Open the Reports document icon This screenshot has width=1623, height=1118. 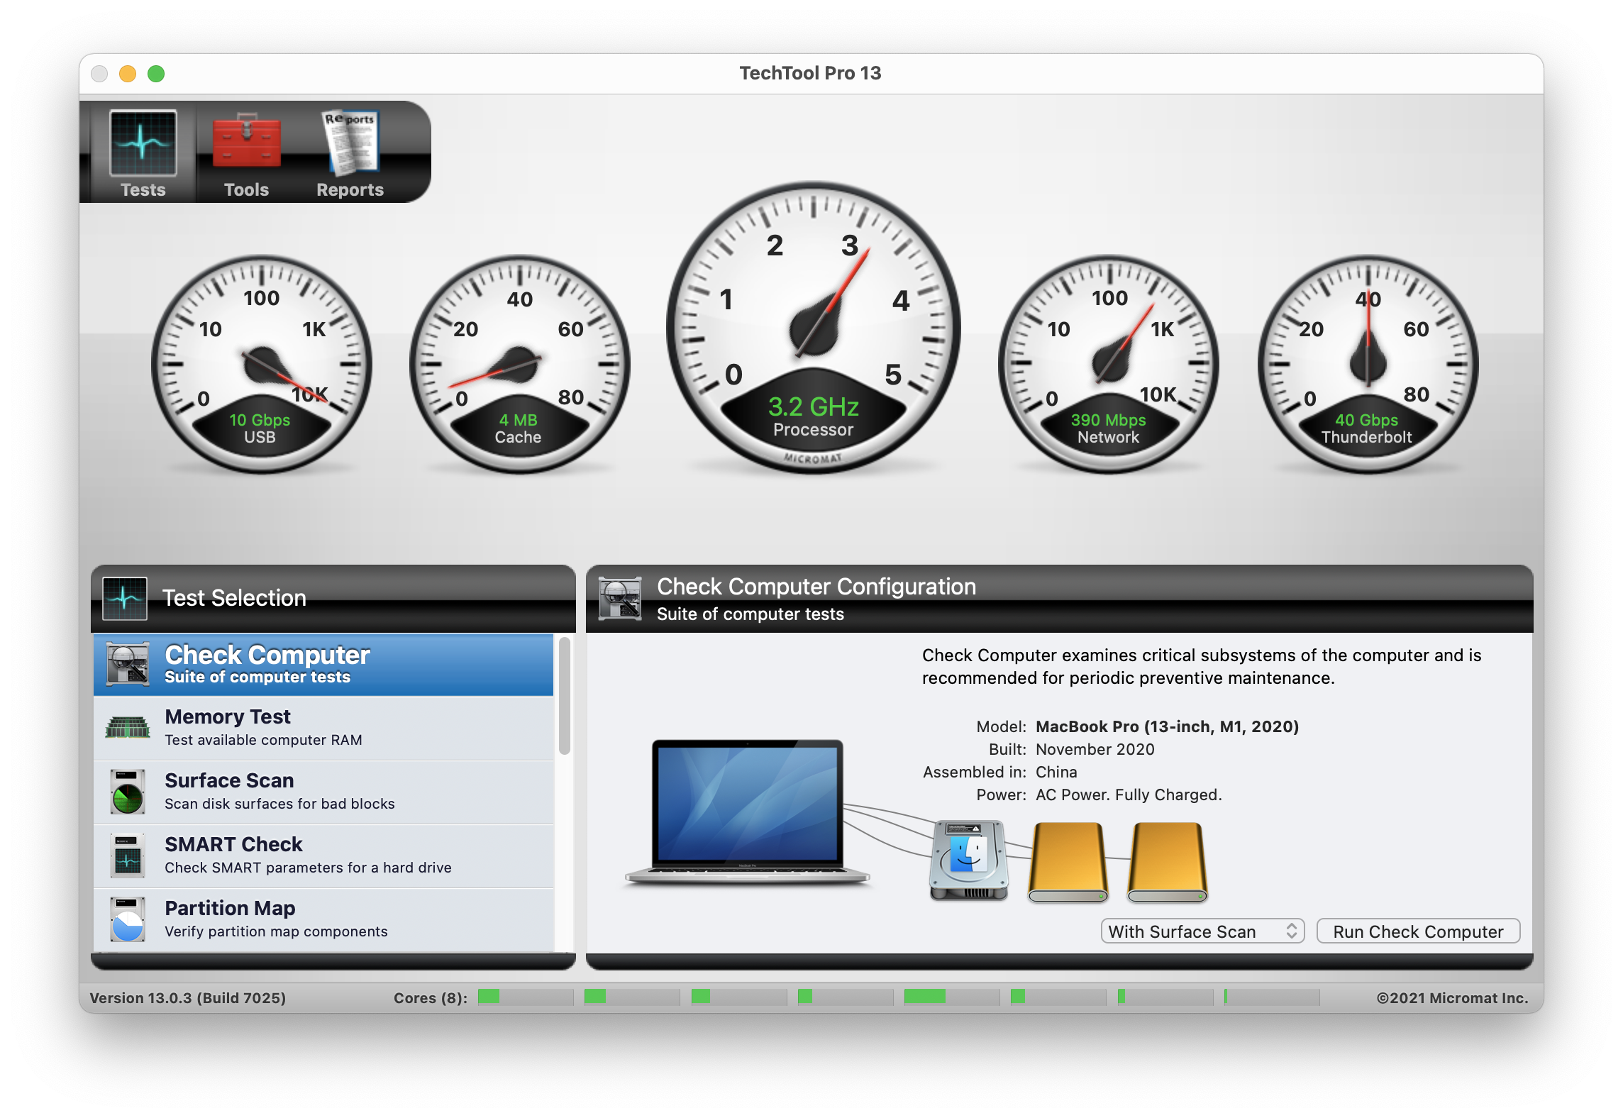coord(350,143)
